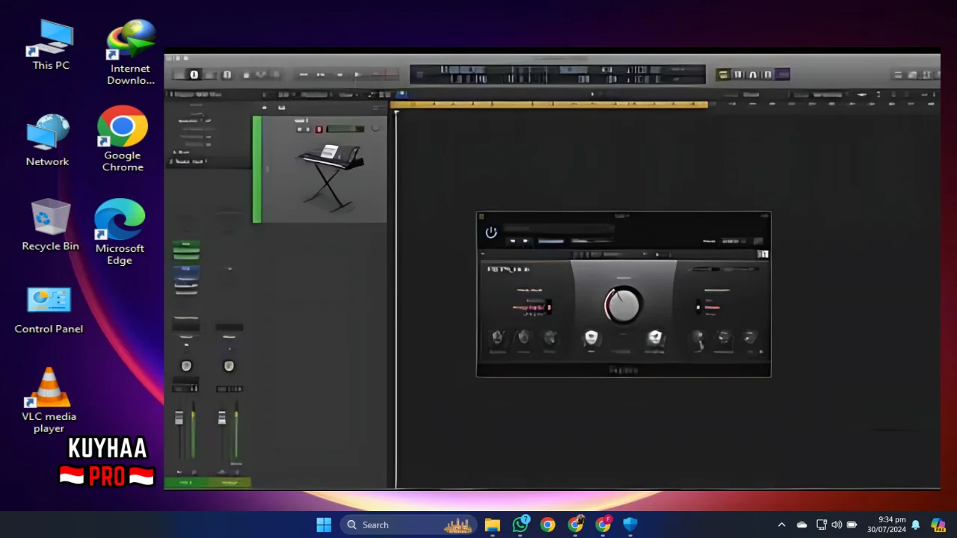Click the yellow-highlighted mode button right of the LCD

(722, 75)
